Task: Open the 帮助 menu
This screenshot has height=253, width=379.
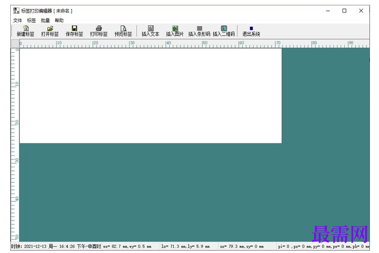Action: click(59, 20)
